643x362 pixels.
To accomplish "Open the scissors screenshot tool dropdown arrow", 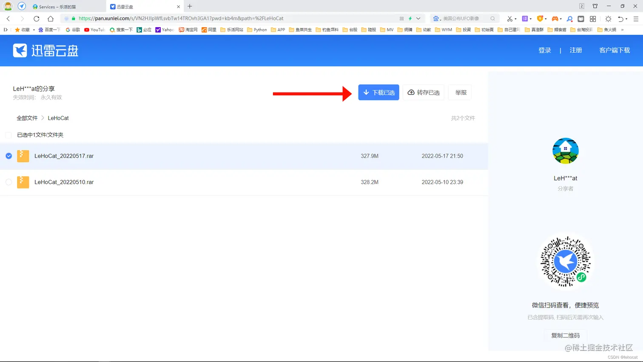I will click(x=516, y=19).
